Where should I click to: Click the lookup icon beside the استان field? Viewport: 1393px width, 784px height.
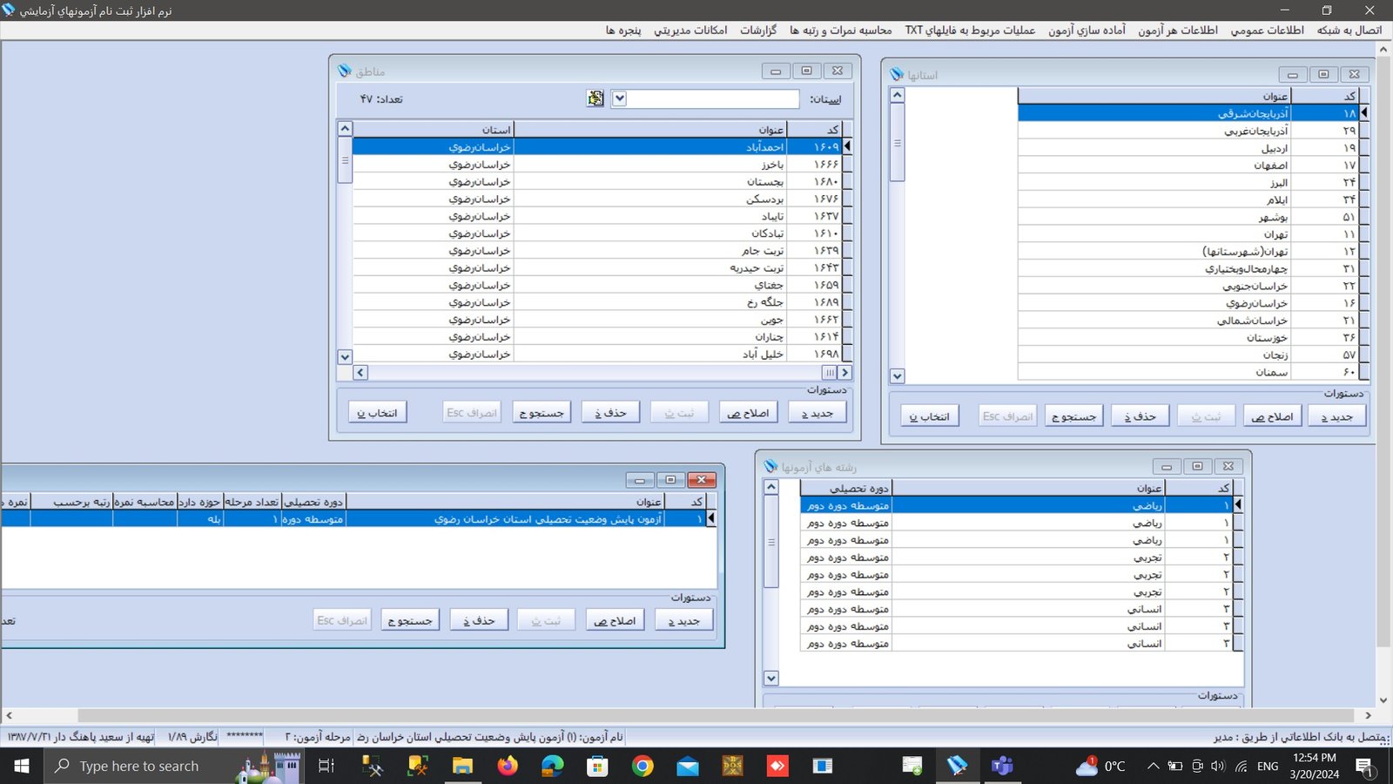coord(596,98)
